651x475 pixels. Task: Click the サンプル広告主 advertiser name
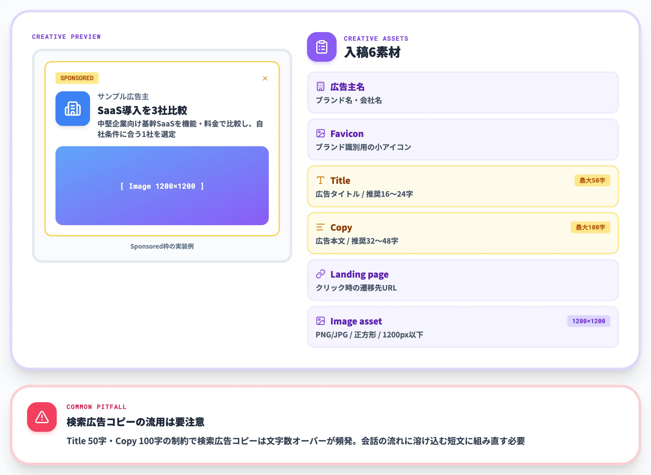(x=123, y=97)
